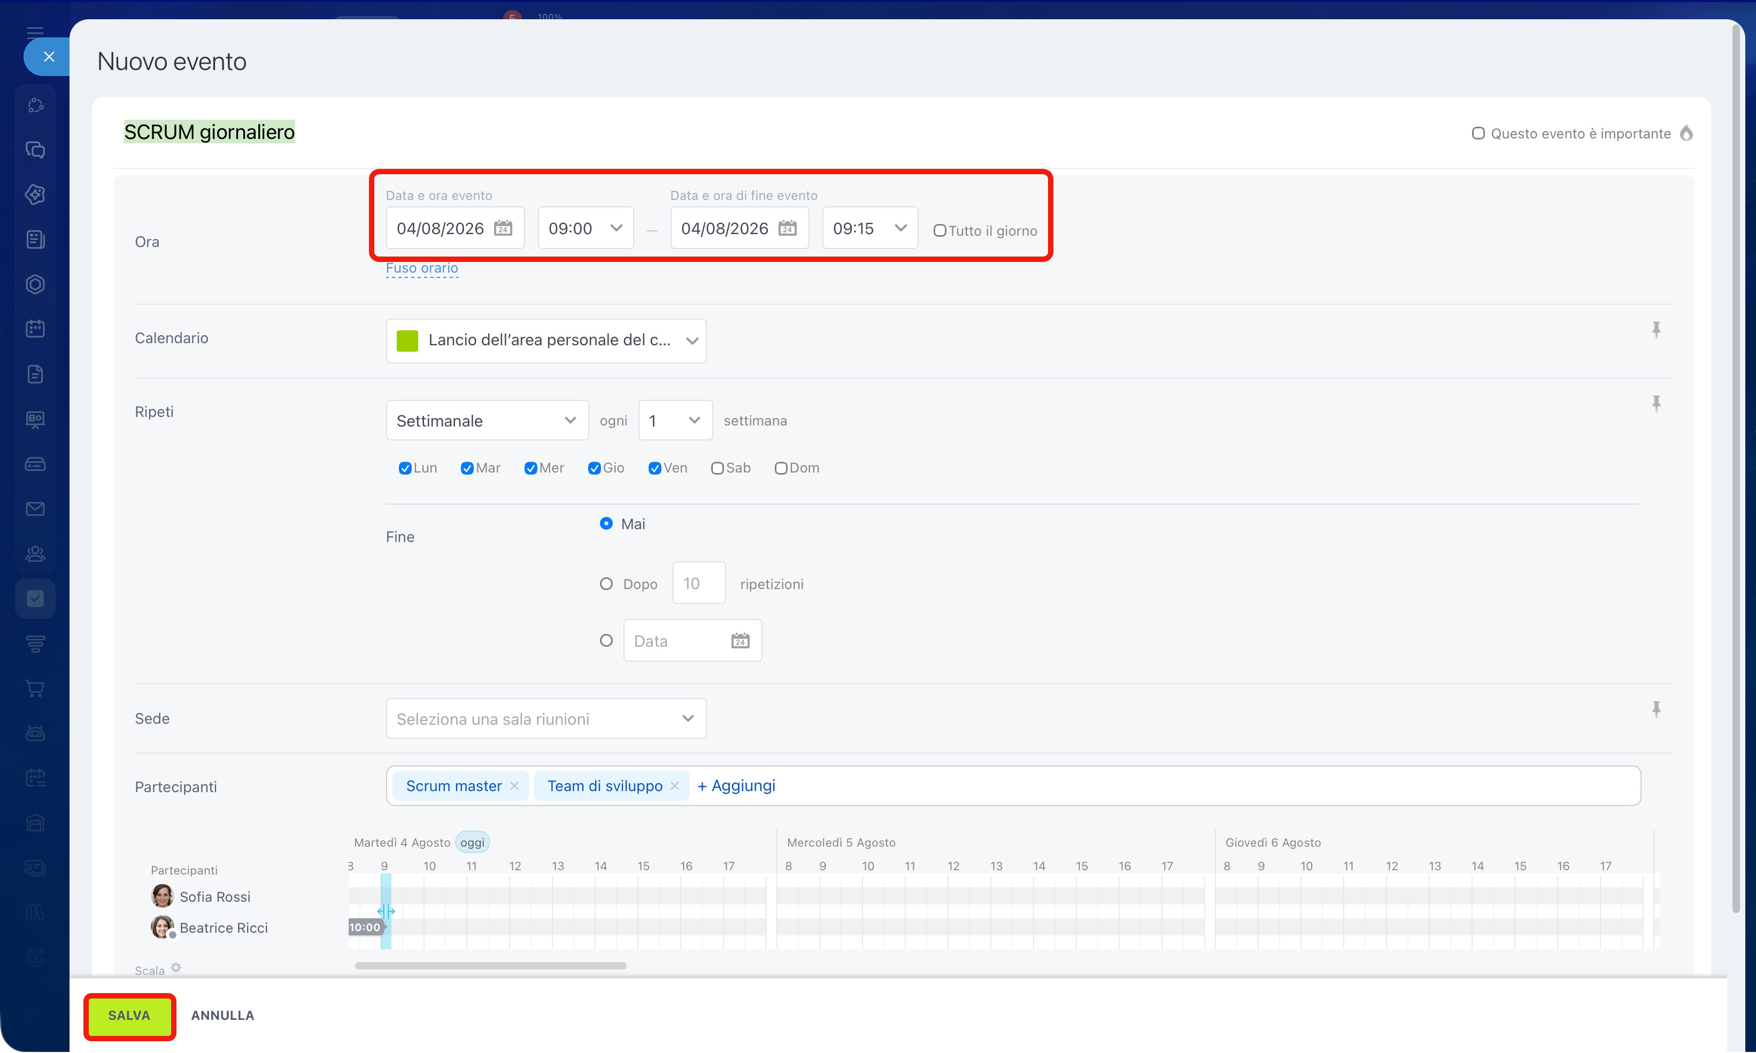The image size is (1756, 1053).
Task: Click the repetitions count field showing 10
Action: click(699, 583)
